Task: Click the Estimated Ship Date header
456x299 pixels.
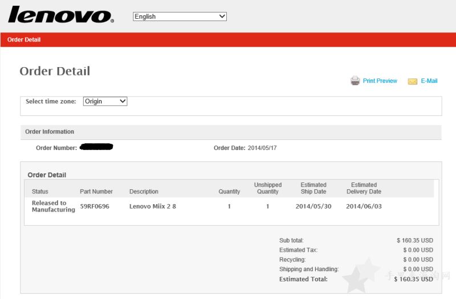Action: coord(313,188)
